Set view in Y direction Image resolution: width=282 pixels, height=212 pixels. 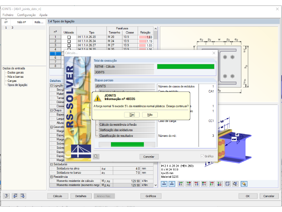(196, 184)
